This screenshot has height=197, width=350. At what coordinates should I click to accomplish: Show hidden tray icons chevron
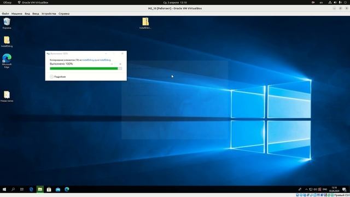306,189
